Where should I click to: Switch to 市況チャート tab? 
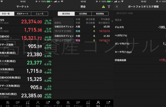pyautogui.click(x=23, y=14)
